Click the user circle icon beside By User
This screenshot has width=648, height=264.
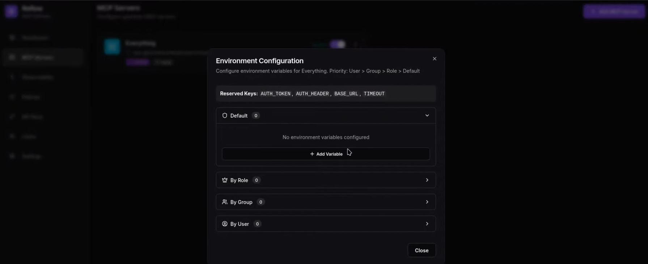(225, 224)
